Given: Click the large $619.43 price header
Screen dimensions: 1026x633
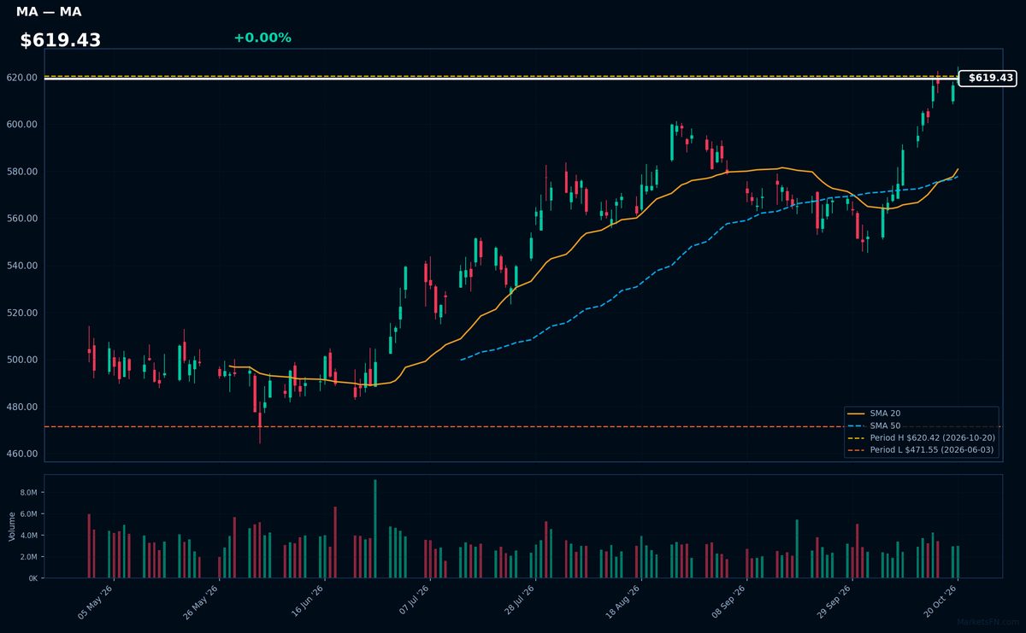Looking at the screenshot, I should pos(61,40).
